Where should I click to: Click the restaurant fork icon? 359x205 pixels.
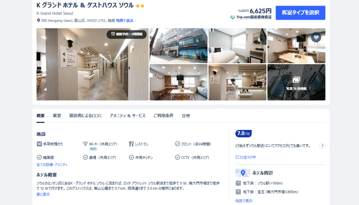click(131, 144)
